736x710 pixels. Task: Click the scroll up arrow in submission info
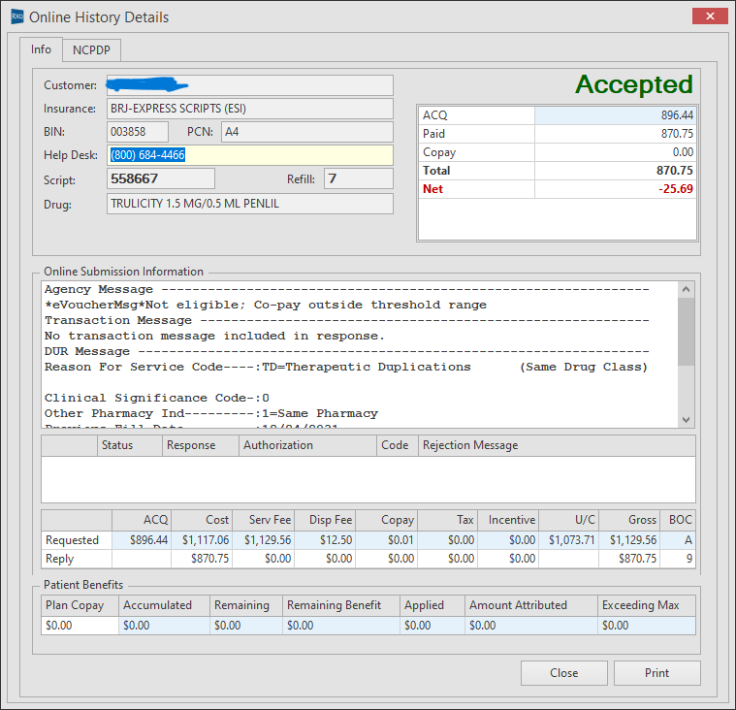tap(686, 289)
